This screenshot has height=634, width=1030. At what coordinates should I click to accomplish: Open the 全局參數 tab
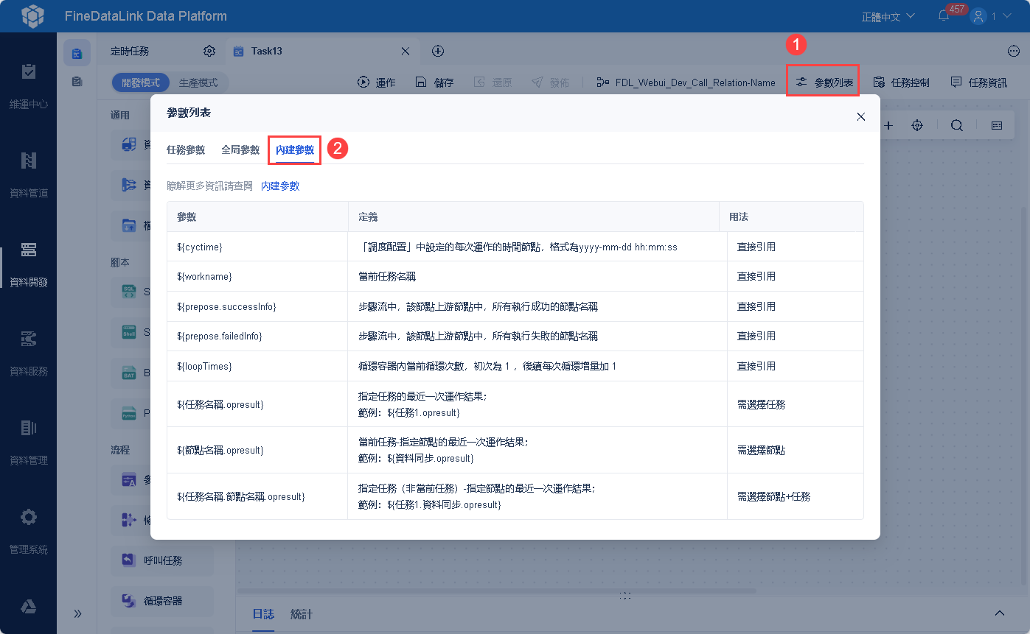(240, 149)
